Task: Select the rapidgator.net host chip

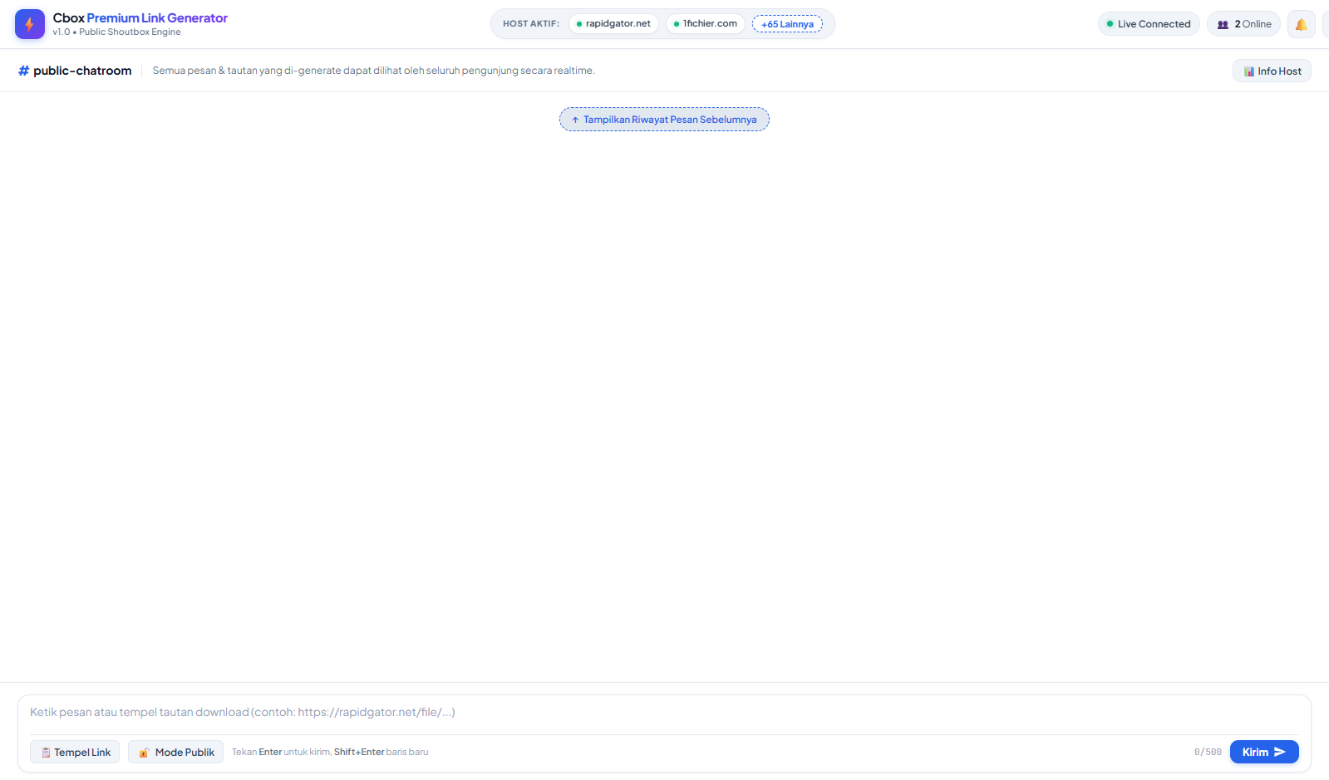Action: 613,24
